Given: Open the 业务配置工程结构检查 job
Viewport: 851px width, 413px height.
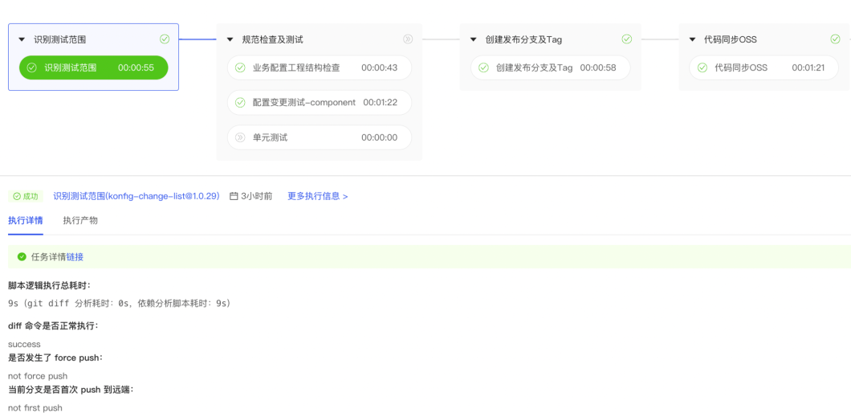Looking at the screenshot, I should click(320, 68).
